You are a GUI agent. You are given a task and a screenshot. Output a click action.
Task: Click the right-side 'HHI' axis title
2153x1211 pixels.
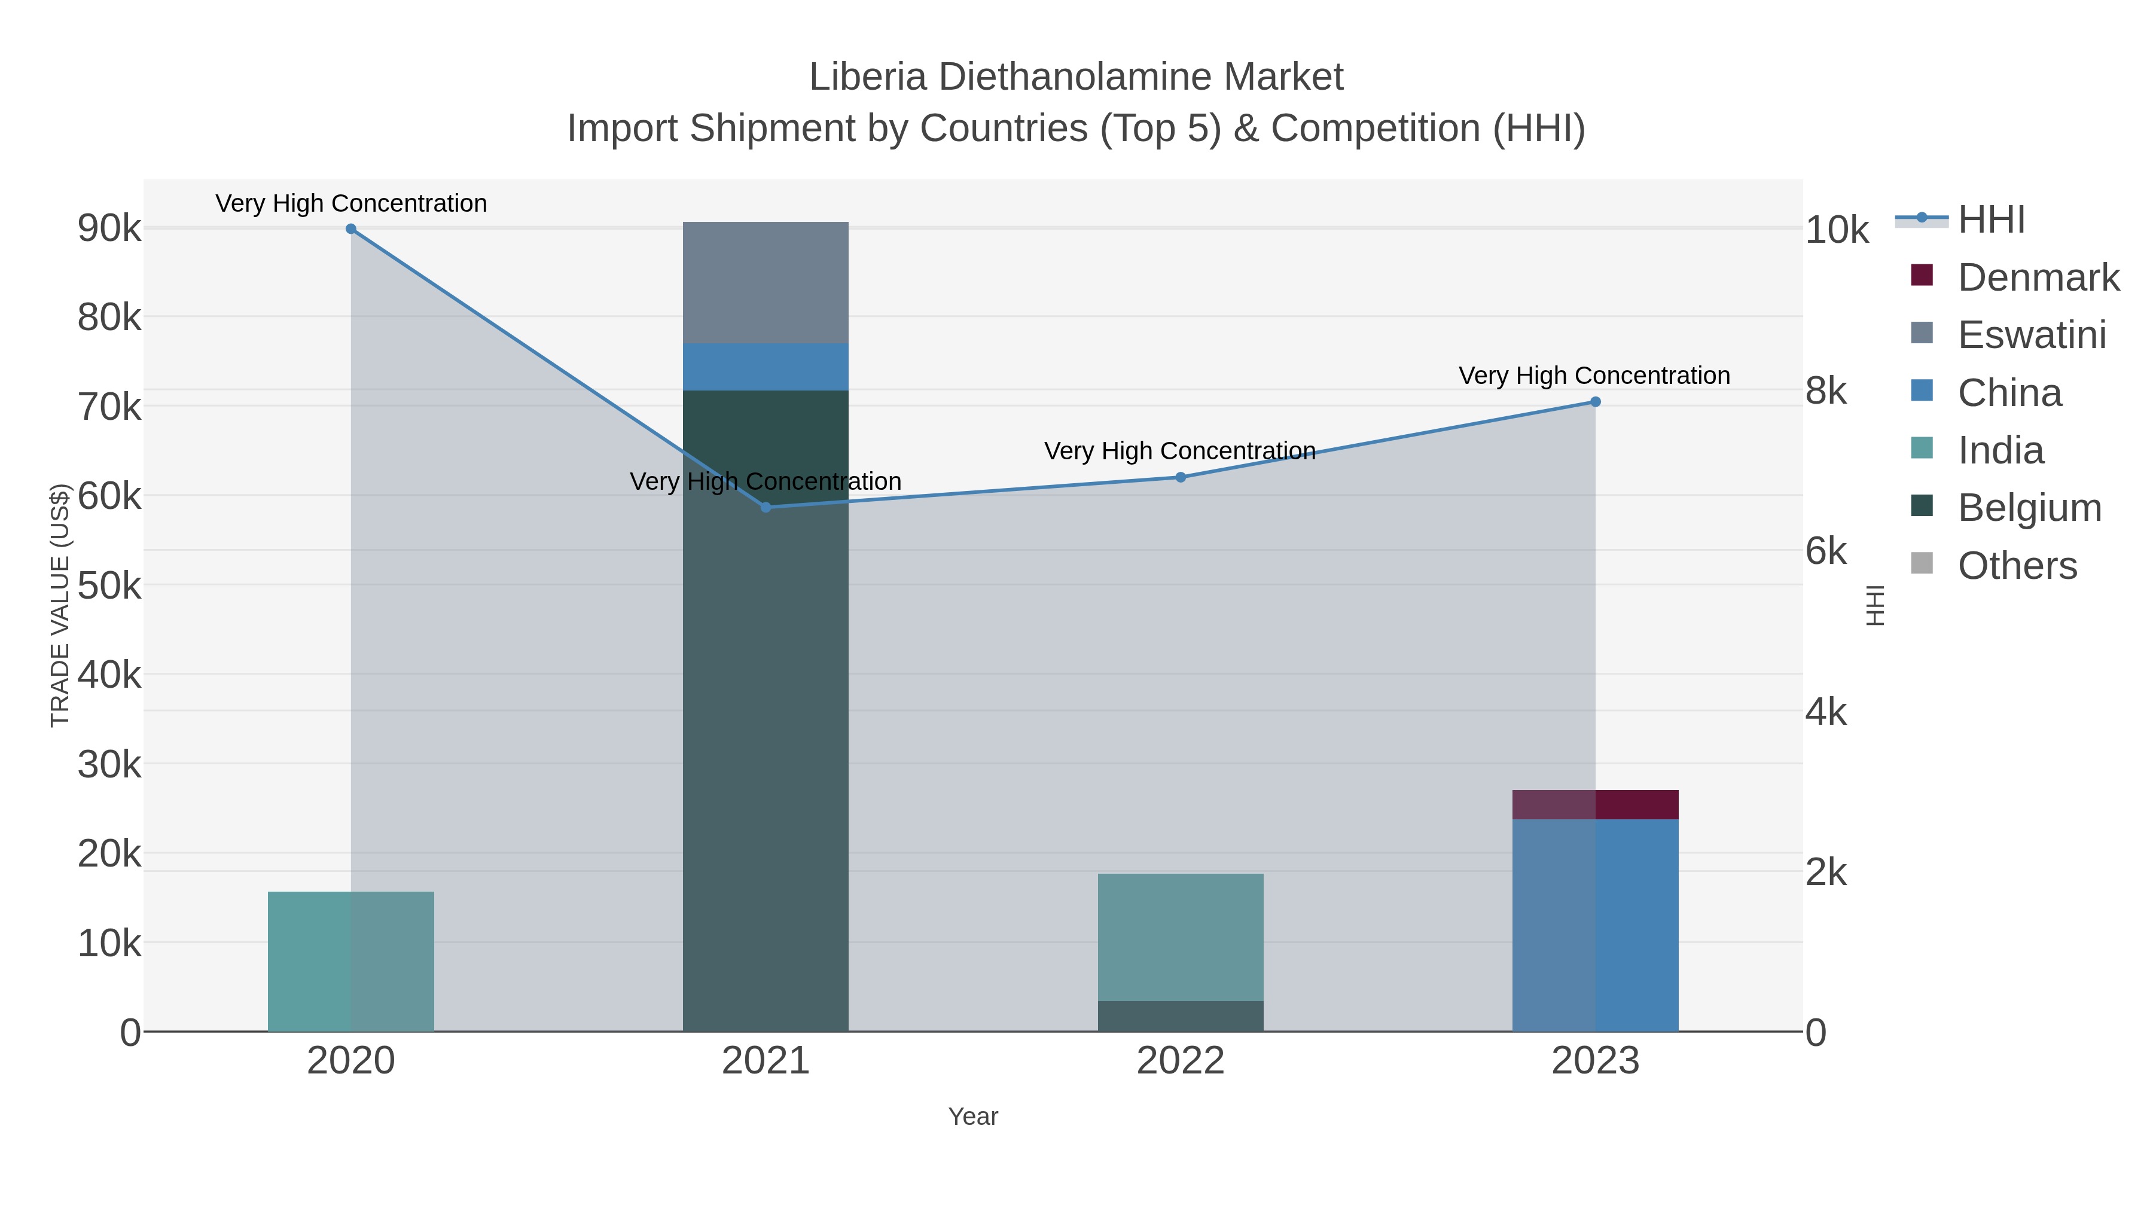pos(1876,605)
